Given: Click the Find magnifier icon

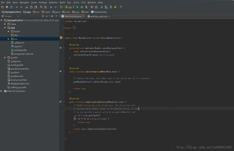Looking at the screenshot, I should click(41, 7).
